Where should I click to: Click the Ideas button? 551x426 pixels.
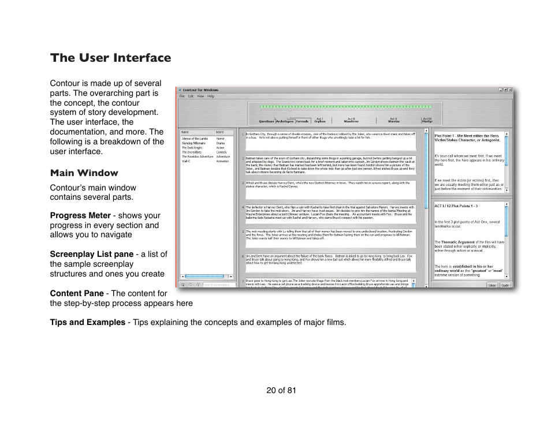click(492, 285)
